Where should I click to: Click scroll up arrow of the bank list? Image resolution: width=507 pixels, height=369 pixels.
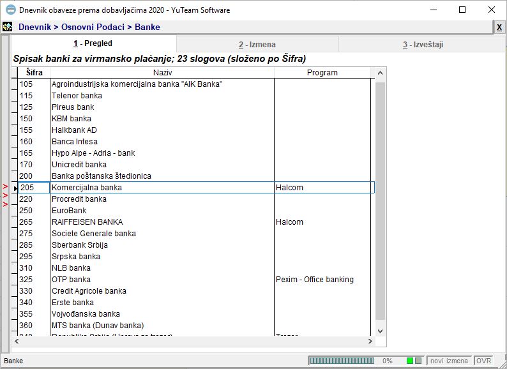(381, 73)
